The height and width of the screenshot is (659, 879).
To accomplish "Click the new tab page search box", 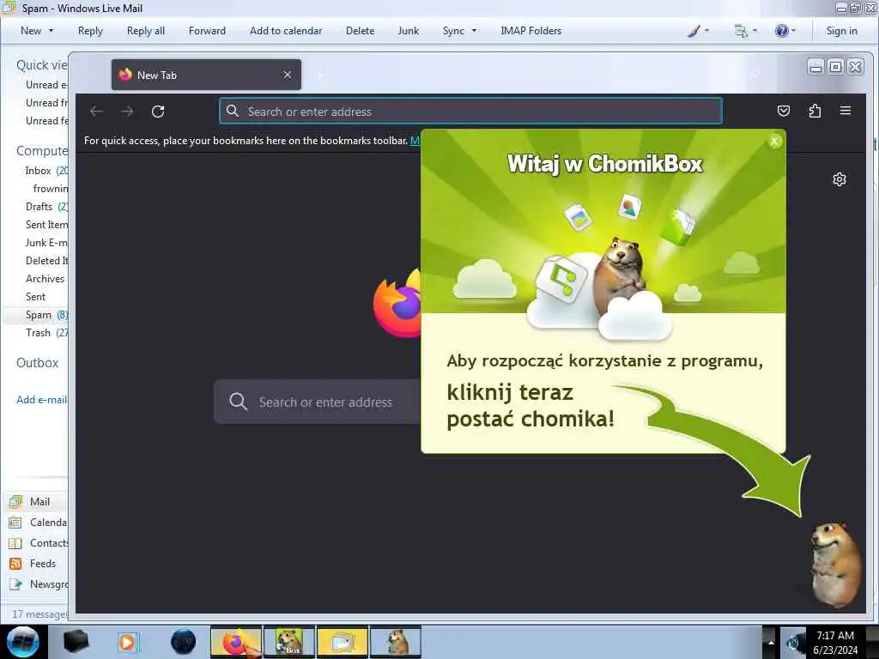I will pos(318,402).
